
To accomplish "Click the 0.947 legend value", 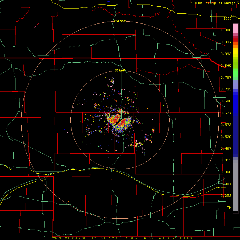I will [x=226, y=42].
